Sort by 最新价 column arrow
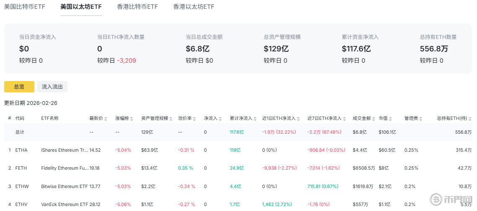Screen dimensions: 477x211 tap(106, 119)
